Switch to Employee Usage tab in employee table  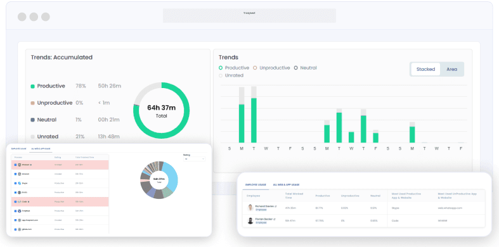[256, 185]
